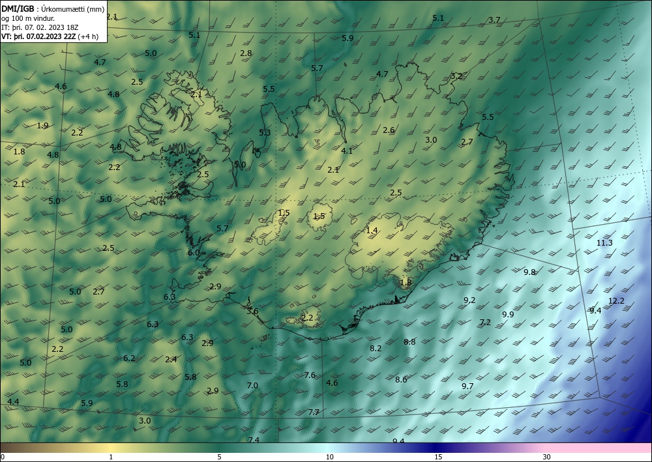Click the 1.9 value along the left edge
The width and height of the screenshot is (652, 462).
pyautogui.click(x=42, y=126)
